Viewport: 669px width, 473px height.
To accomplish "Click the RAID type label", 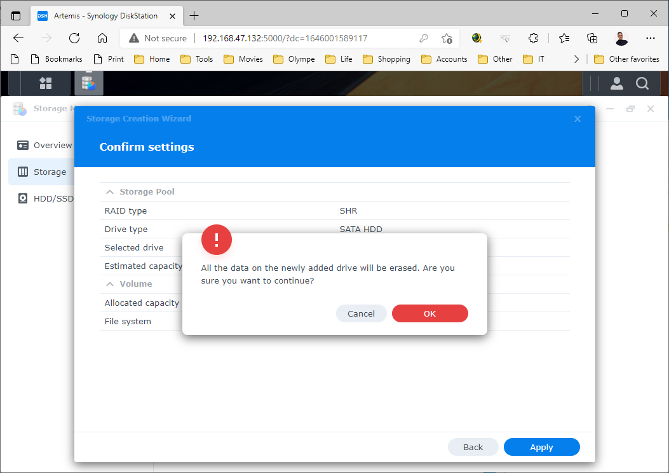I will tap(125, 210).
